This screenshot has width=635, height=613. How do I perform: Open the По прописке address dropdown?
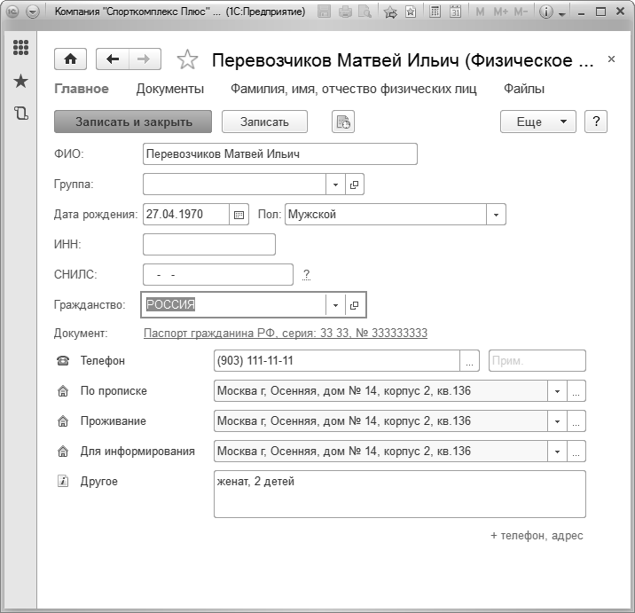pyautogui.click(x=557, y=391)
